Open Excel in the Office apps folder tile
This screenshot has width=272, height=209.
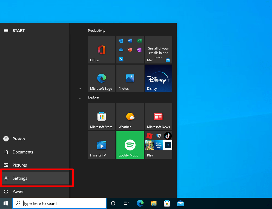139,41
